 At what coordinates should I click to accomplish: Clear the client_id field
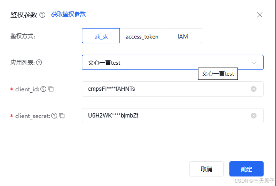(x=254, y=89)
